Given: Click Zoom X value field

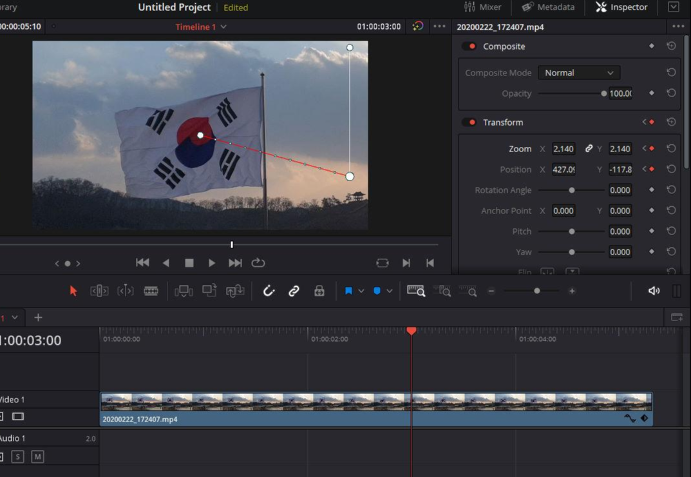Looking at the screenshot, I should tap(563, 149).
